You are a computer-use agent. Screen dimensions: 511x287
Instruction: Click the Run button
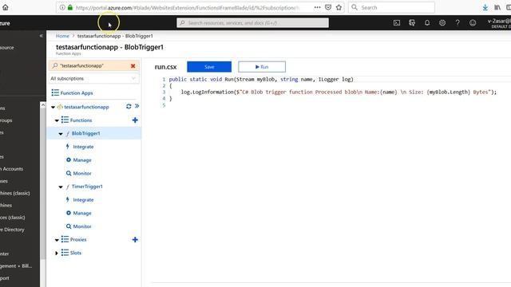pyautogui.click(x=262, y=67)
